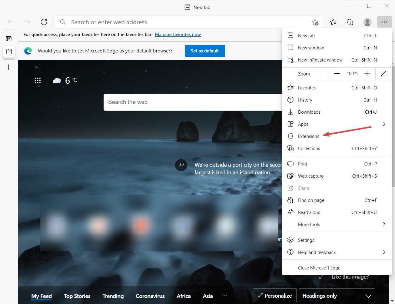
Task: Open Settings from the menu
Action: [337, 240]
